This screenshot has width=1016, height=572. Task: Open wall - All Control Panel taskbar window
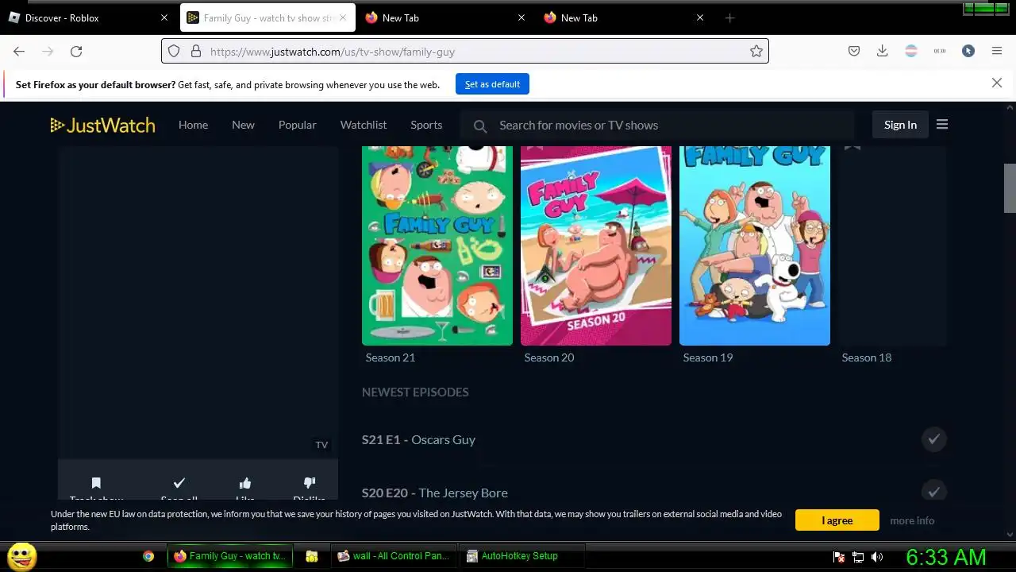(x=394, y=556)
